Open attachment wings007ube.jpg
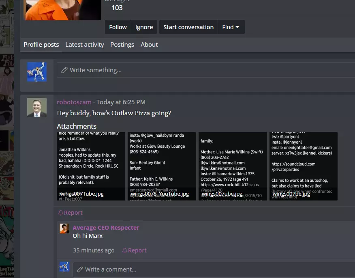The height and width of the screenshot is (278, 355). pyautogui.click(x=233, y=166)
